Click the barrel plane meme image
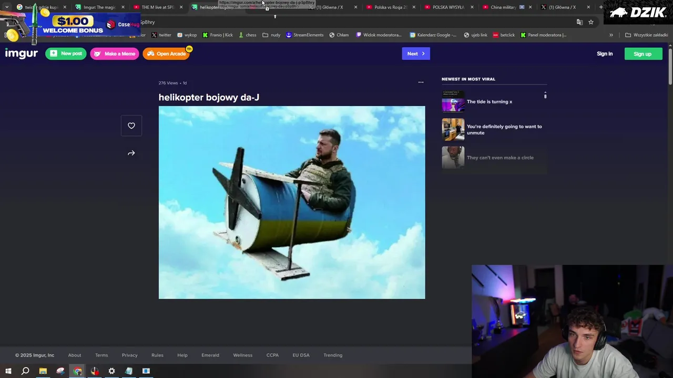Image resolution: width=673 pixels, height=378 pixels. (x=292, y=203)
